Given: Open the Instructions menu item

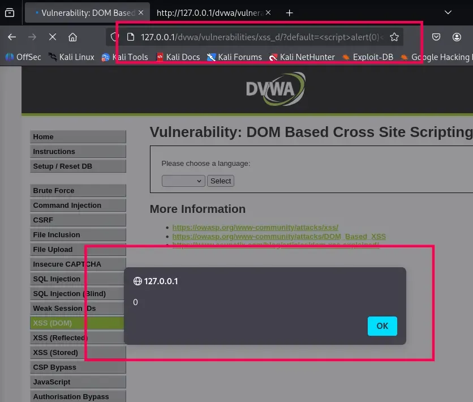Looking at the screenshot, I should [78, 152].
